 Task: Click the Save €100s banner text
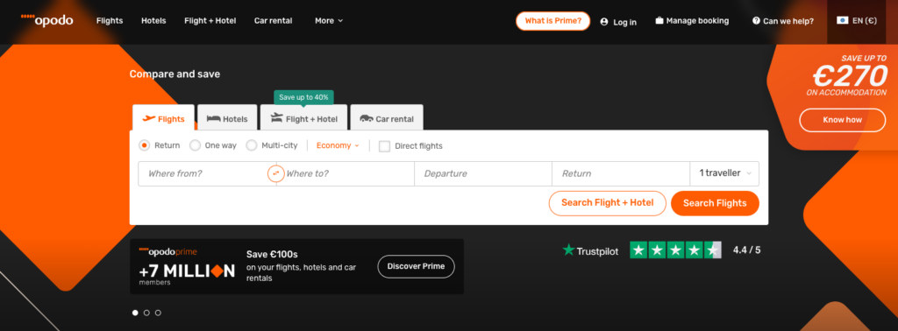coord(272,255)
